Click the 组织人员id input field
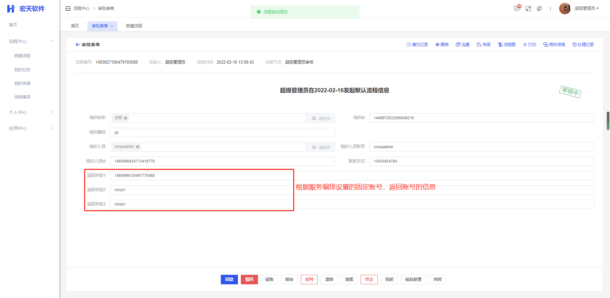 (222, 161)
